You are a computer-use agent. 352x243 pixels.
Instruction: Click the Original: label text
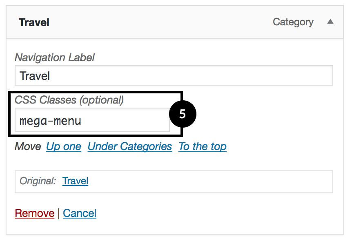(x=38, y=181)
